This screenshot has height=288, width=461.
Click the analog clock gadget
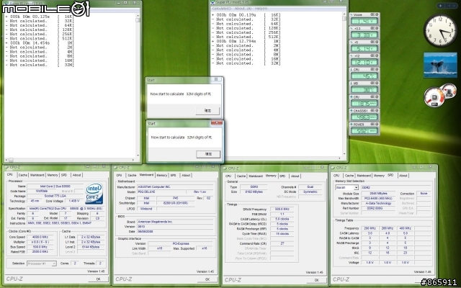pyautogui.click(x=440, y=30)
